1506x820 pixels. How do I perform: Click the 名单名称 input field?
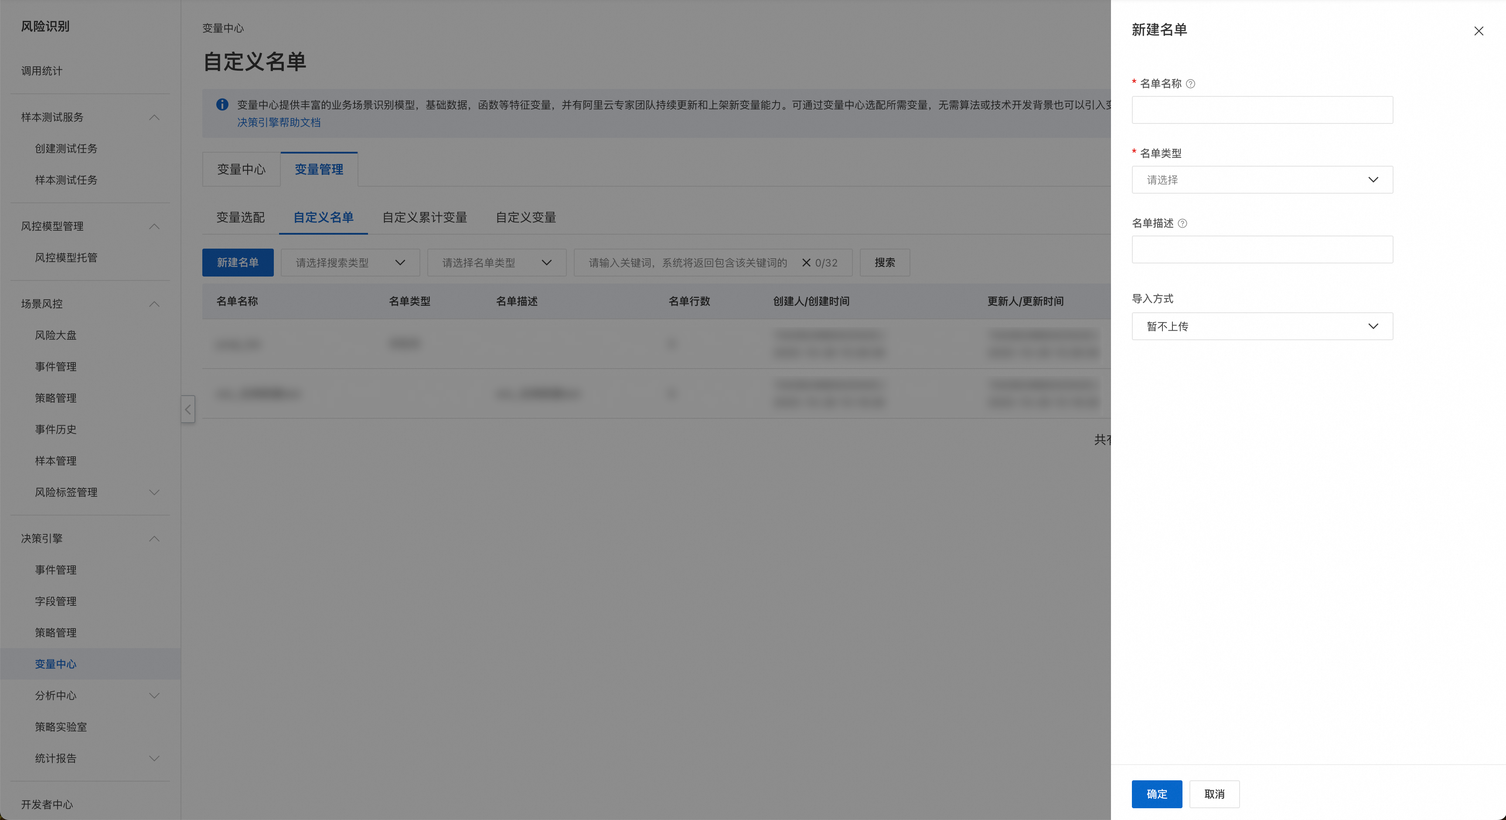coord(1262,110)
